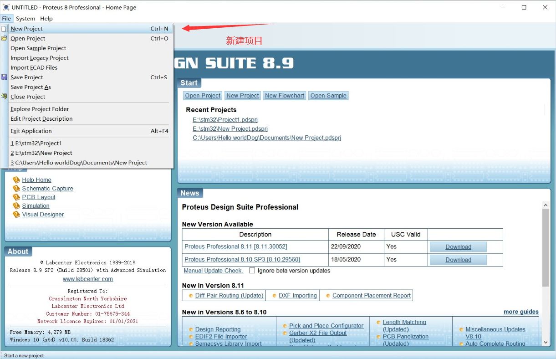Open the Proteus Professional 8.11 [8.11.30052] link
Image resolution: width=556 pixels, height=359 pixels.
pos(236,246)
